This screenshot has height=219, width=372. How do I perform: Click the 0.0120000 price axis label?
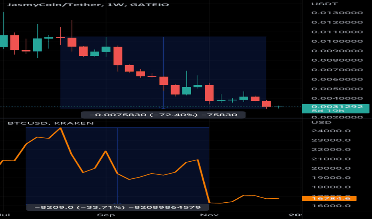point(337,22)
